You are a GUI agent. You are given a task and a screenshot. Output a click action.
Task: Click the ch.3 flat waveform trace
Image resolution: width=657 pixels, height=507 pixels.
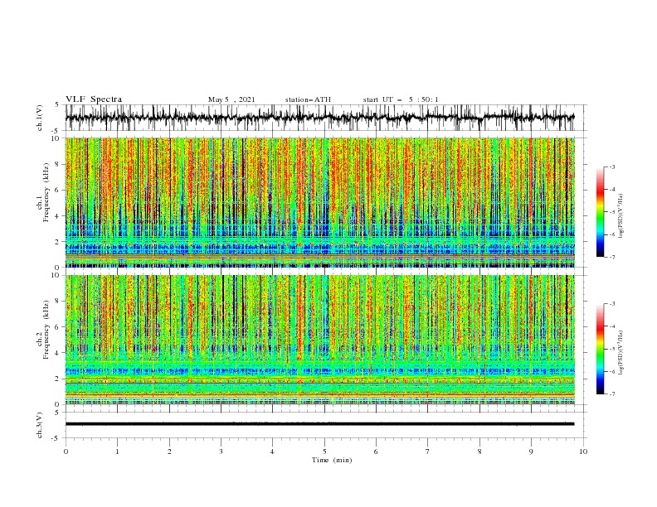pyautogui.click(x=319, y=424)
